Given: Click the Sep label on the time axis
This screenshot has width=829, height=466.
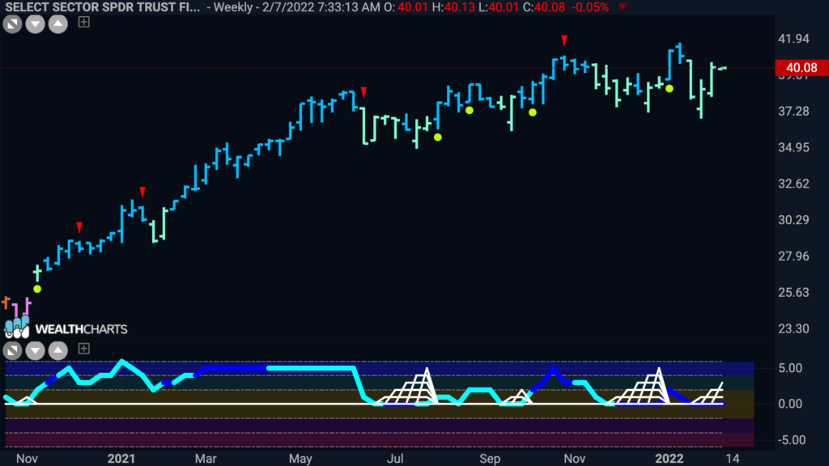Looking at the screenshot, I should (490, 458).
